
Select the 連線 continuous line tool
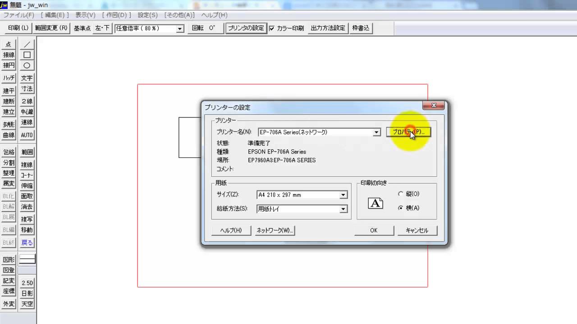click(27, 122)
